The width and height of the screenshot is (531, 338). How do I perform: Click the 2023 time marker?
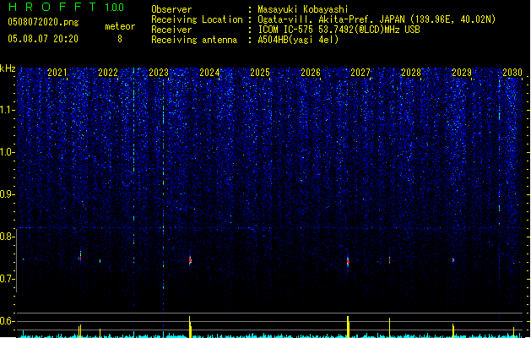159,73
